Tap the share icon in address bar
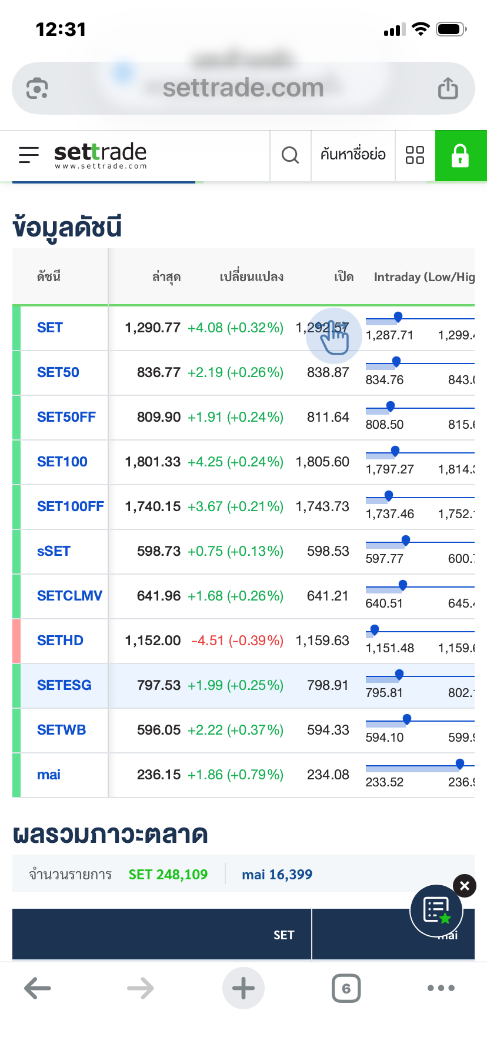The height and width of the screenshot is (1054, 487). pyautogui.click(x=448, y=89)
